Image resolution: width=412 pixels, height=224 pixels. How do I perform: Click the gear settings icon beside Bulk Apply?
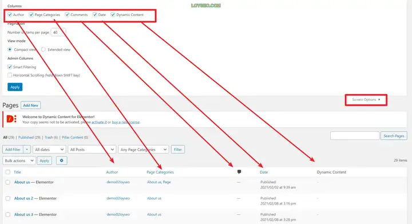point(61,160)
